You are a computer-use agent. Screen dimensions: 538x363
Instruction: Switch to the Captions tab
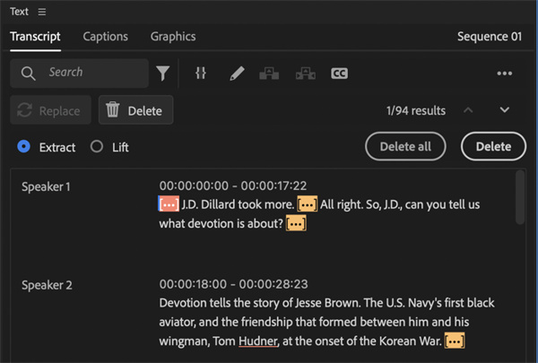pyautogui.click(x=105, y=37)
